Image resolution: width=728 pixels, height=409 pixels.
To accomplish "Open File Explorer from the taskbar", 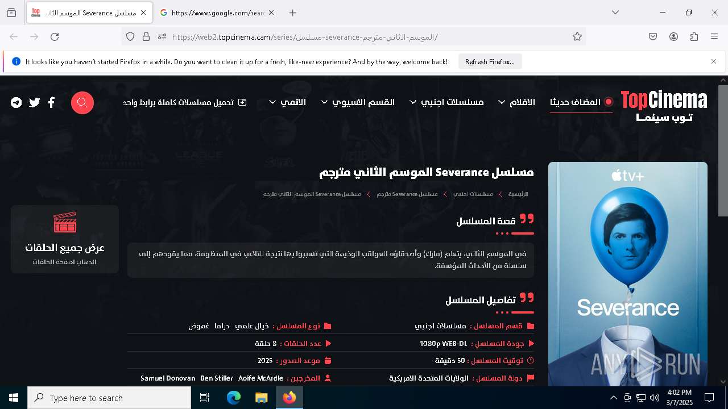I will click(261, 398).
